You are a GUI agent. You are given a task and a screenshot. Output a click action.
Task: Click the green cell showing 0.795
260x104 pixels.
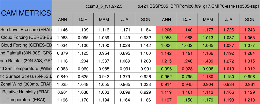point(187,76)
